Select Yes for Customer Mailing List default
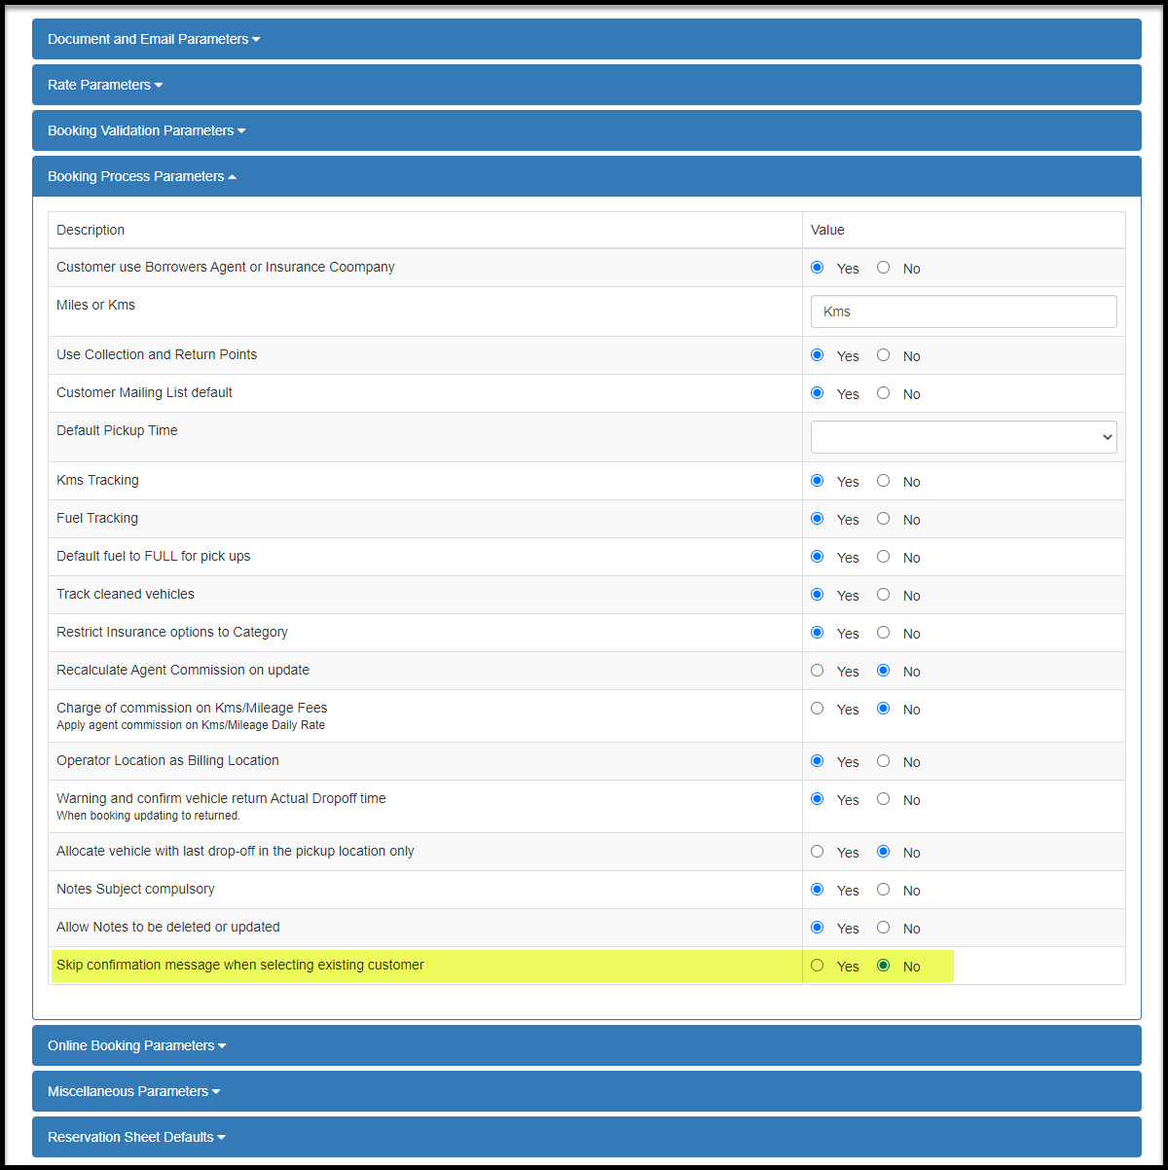 [817, 392]
